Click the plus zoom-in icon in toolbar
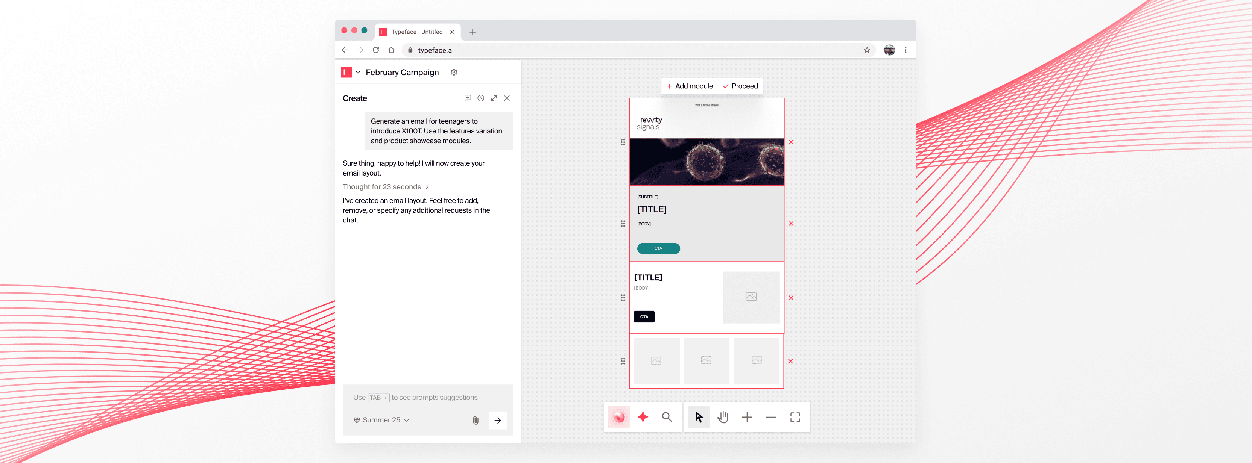 pos(747,417)
